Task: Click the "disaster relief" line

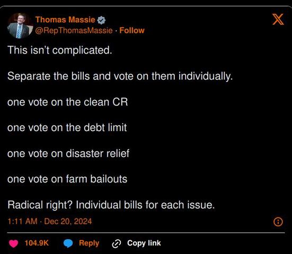Action: click(x=68, y=153)
